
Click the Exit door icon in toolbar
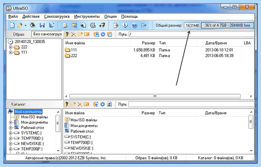(x=144, y=26)
